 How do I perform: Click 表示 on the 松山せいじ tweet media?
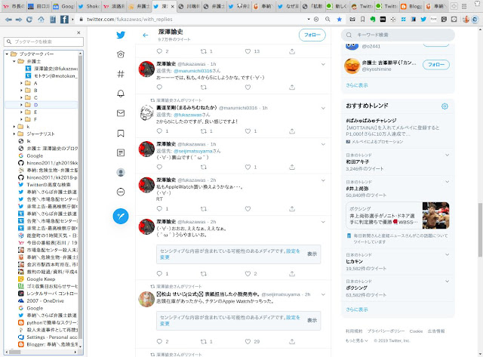pyautogui.click(x=312, y=320)
